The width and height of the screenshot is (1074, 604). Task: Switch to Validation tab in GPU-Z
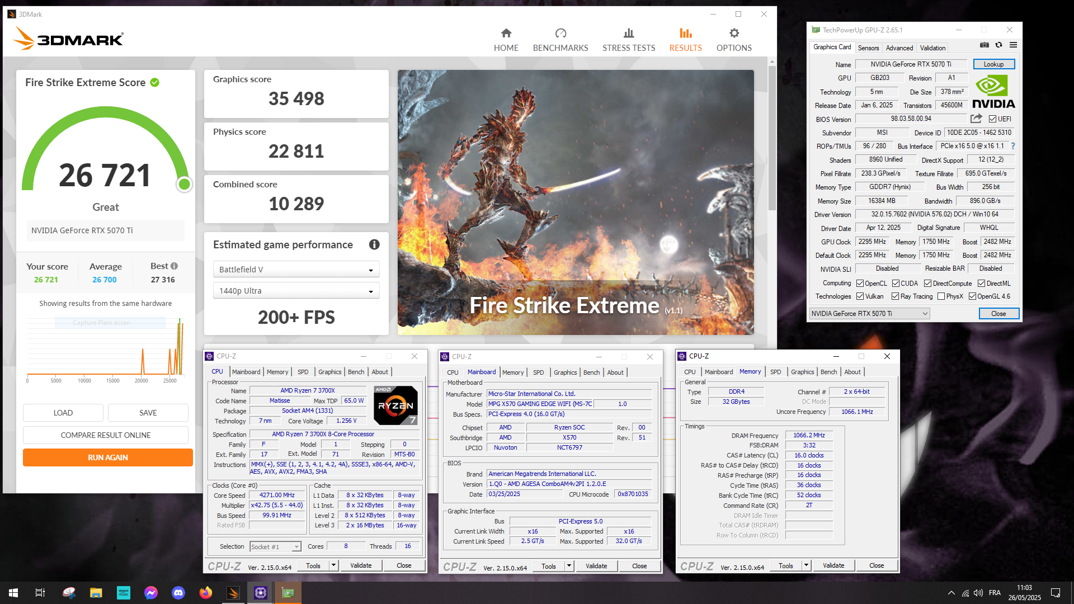(932, 48)
